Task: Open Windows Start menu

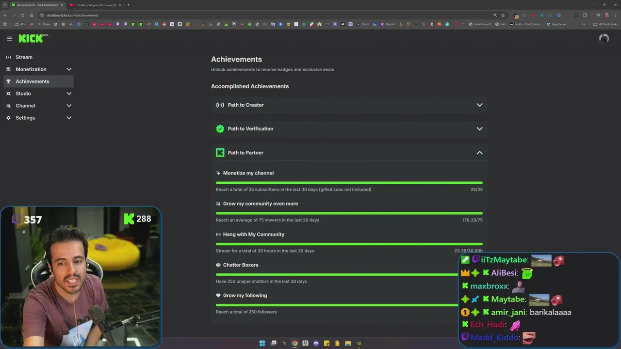Action: click(x=262, y=343)
